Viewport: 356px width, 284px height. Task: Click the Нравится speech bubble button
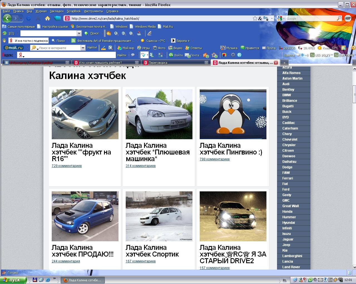coord(250,48)
